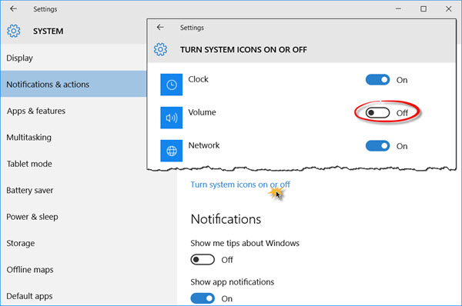Disable Show app notifications toggle
This screenshot has height=306, width=462.
[x=203, y=298]
